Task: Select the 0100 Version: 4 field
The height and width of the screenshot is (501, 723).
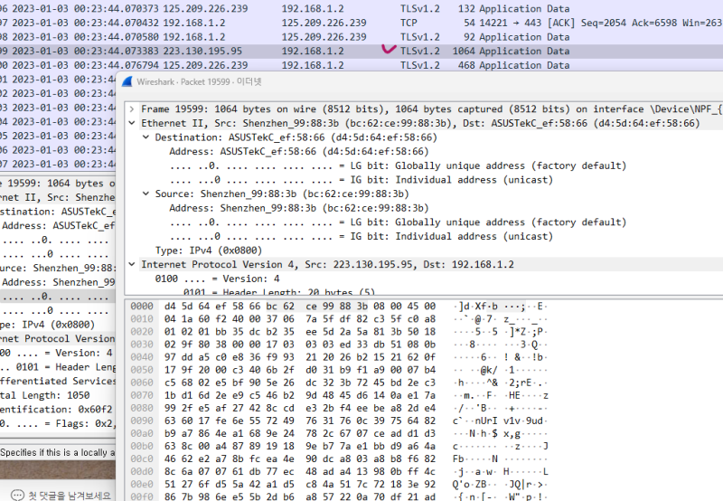Action: [217, 279]
